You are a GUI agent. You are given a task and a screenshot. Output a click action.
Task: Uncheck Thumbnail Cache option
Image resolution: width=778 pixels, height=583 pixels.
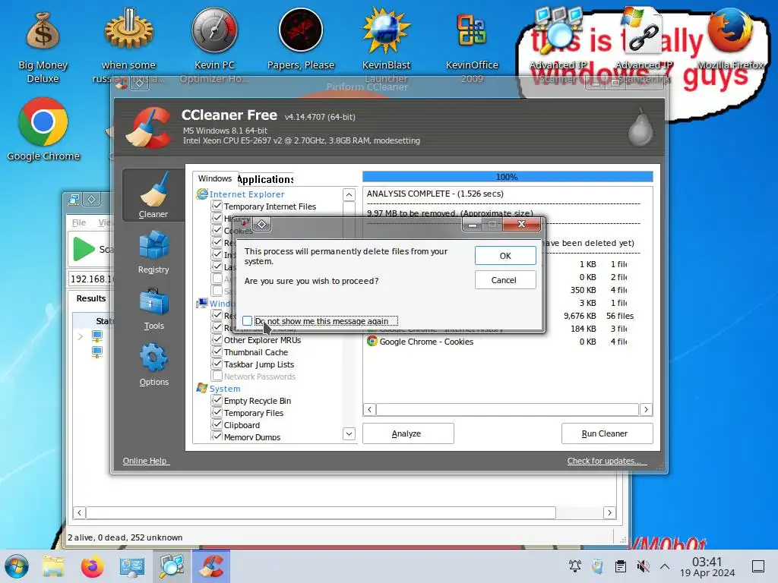(217, 351)
